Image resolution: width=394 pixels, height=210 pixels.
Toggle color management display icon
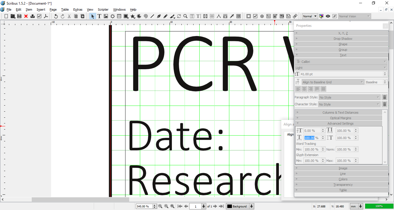[x=321, y=16]
